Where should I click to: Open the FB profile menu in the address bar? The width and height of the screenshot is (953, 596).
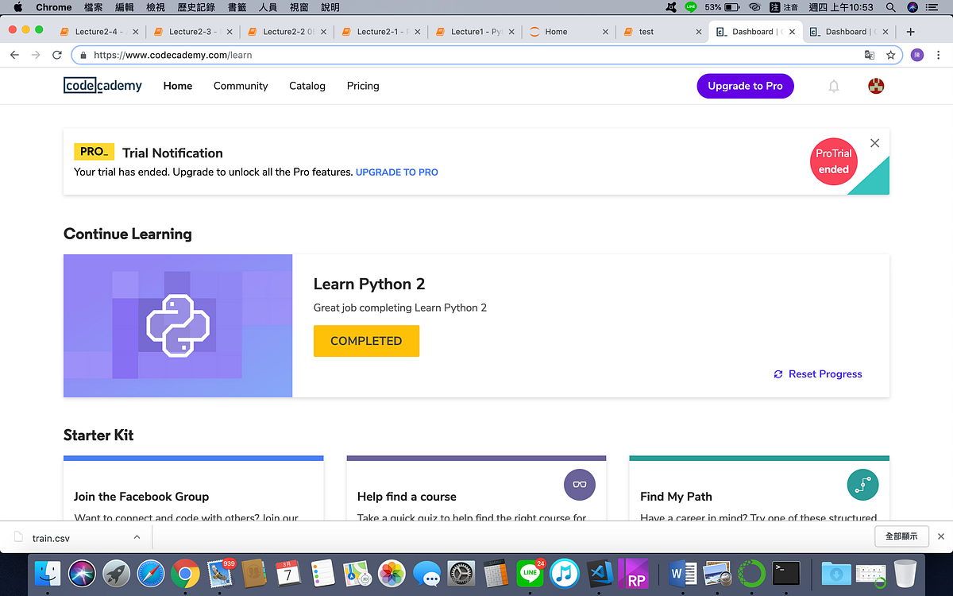pos(917,55)
